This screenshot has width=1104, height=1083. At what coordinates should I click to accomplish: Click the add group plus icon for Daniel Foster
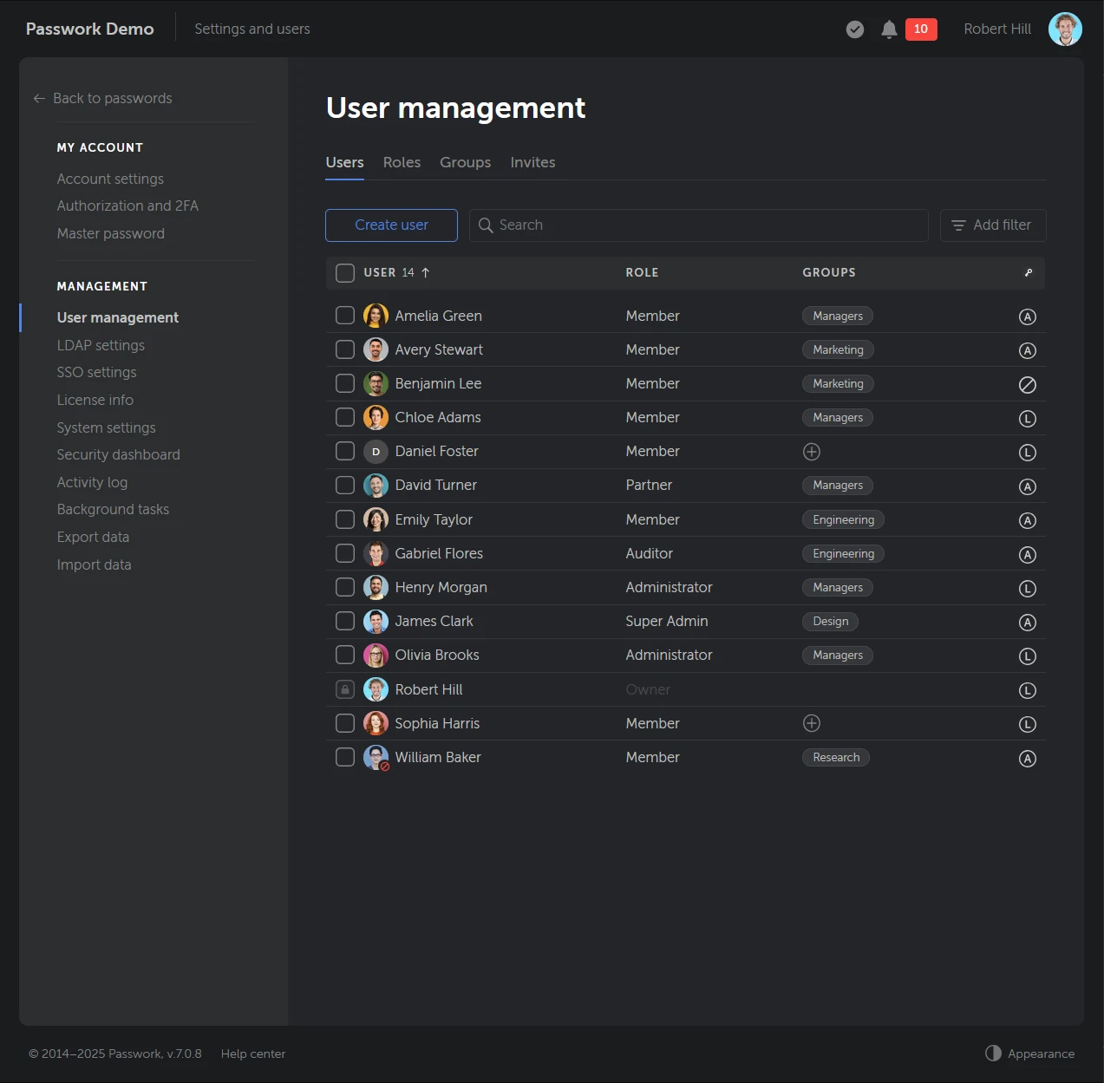811,452
